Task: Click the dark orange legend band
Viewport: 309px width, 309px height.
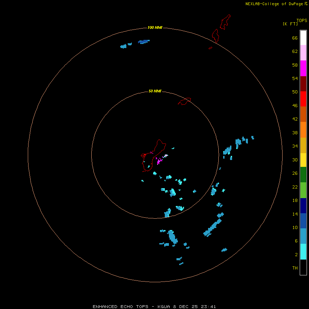Action: 303,114
